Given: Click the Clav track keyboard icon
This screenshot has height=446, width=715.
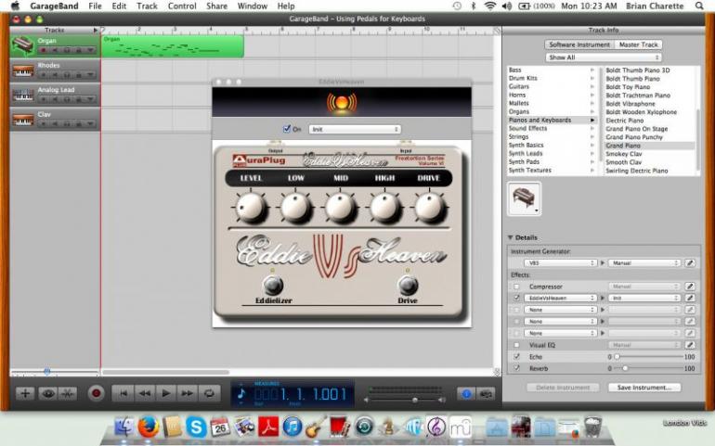Looking at the screenshot, I should click(23, 120).
